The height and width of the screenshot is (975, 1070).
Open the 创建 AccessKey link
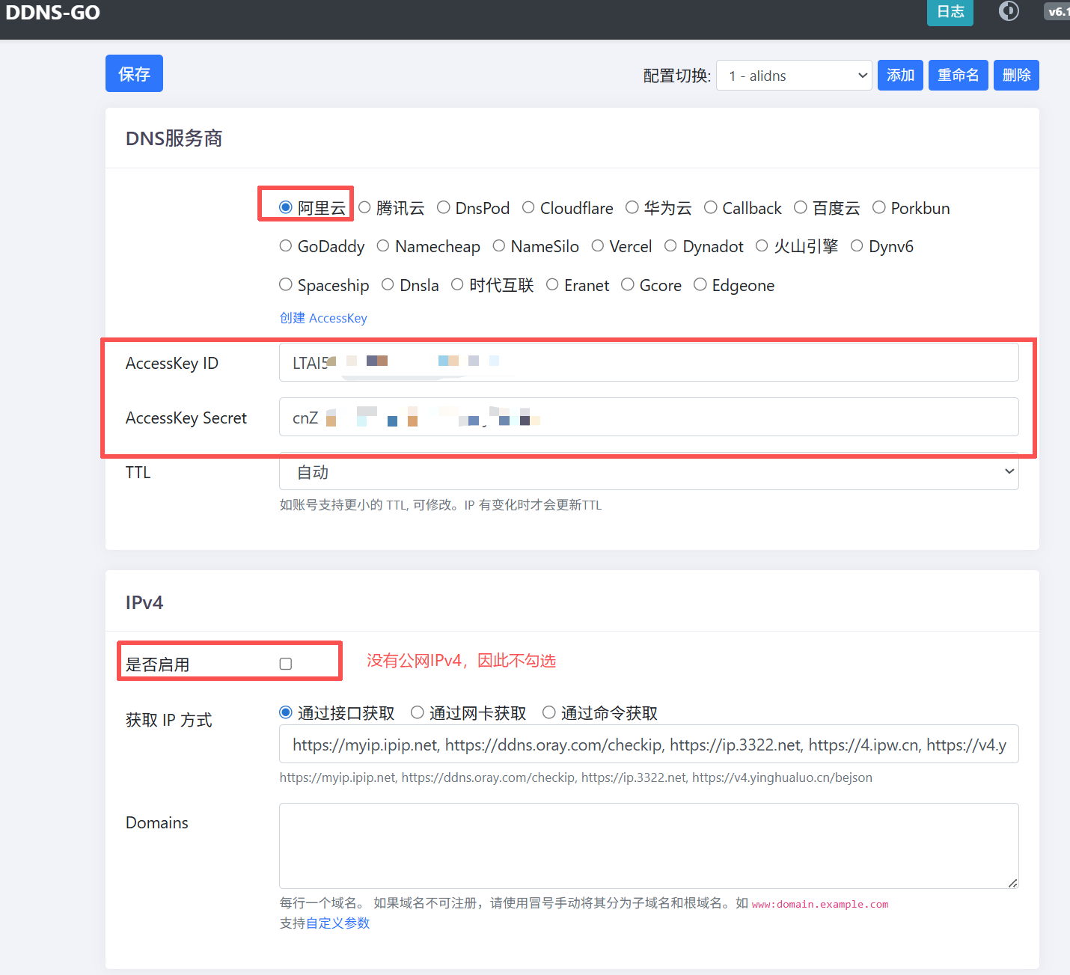click(x=323, y=318)
